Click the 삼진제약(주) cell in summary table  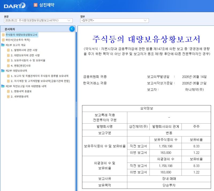click(x=138, y=127)
